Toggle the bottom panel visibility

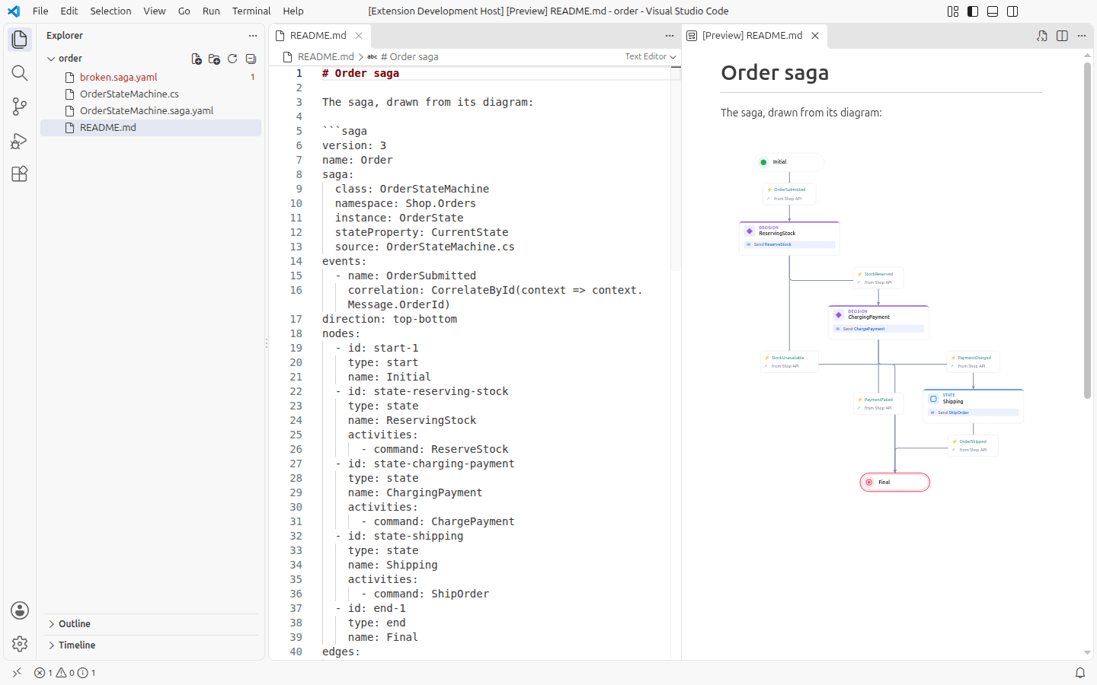(x=993, y=11)
